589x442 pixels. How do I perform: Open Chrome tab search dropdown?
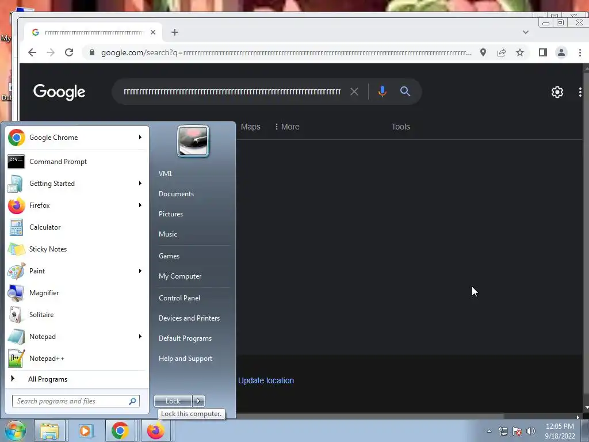(526, 32)
